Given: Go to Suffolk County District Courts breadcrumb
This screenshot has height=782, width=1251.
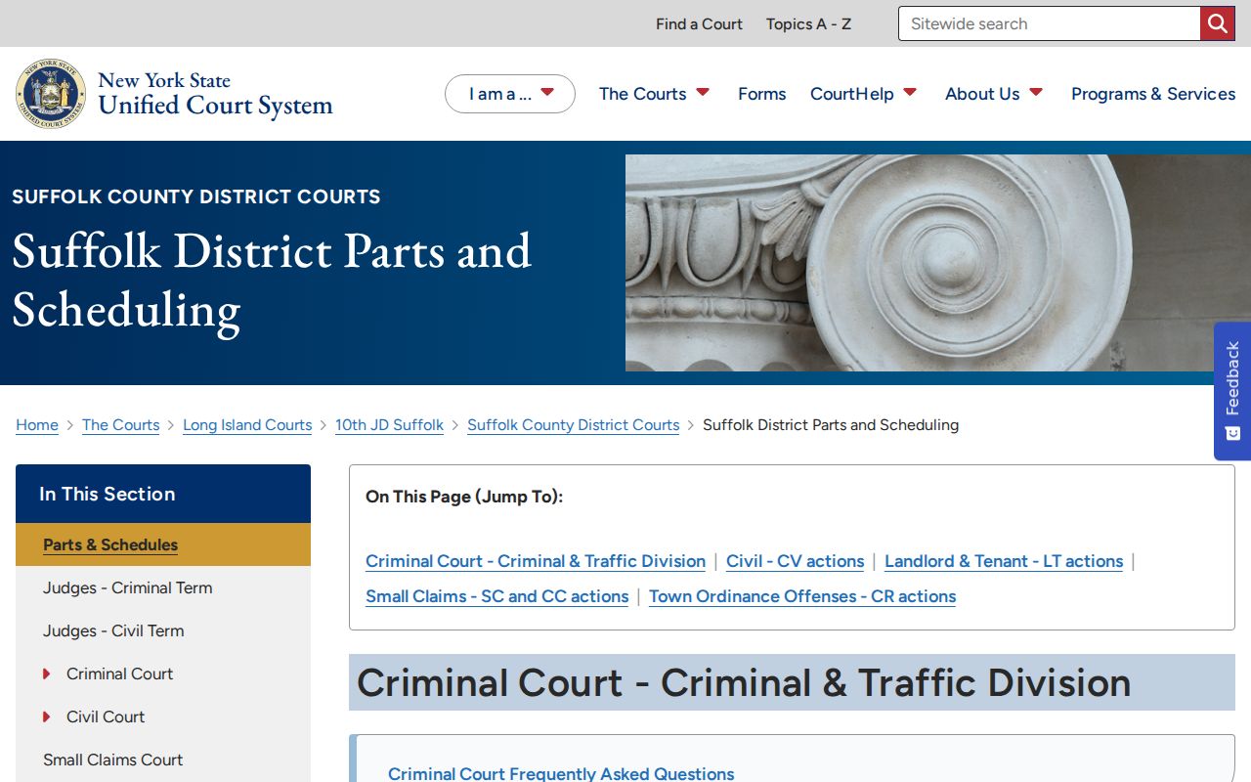Looking at the screenshot, I should pos(573,425).
